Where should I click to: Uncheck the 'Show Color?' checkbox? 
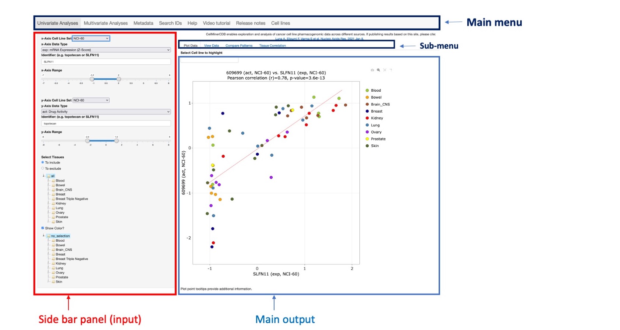pos(43,228)
